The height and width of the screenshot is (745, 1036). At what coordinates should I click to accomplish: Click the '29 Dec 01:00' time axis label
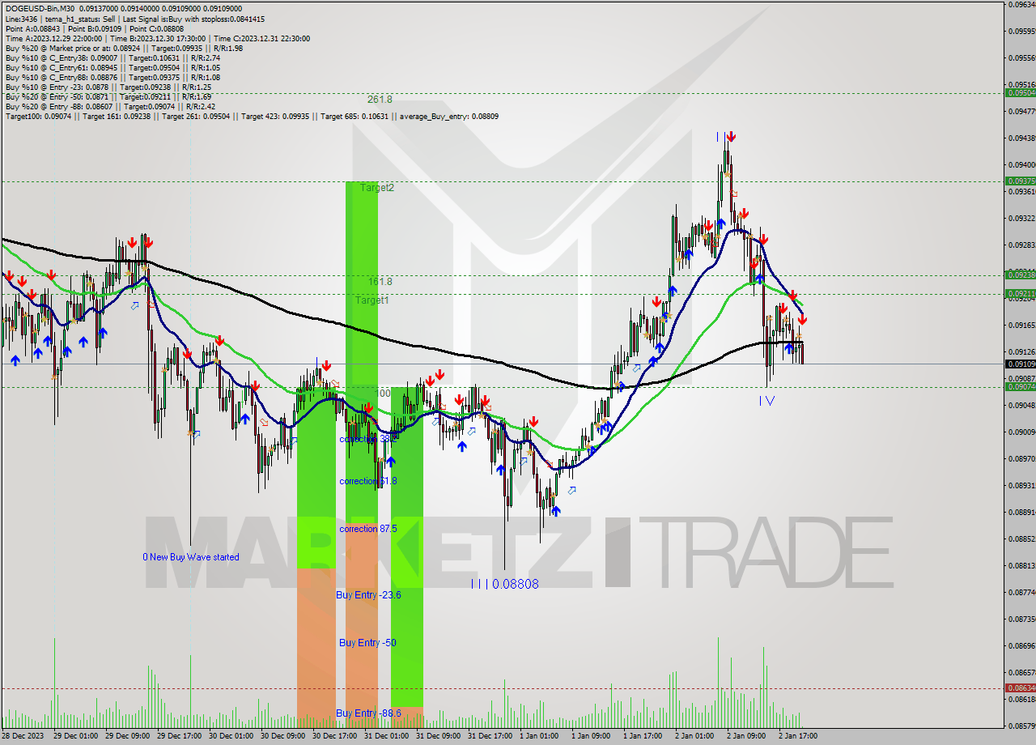click(75, 736)
